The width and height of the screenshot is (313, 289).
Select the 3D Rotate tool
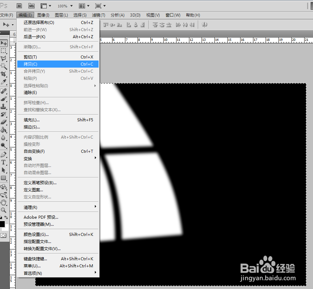(4, 187)
